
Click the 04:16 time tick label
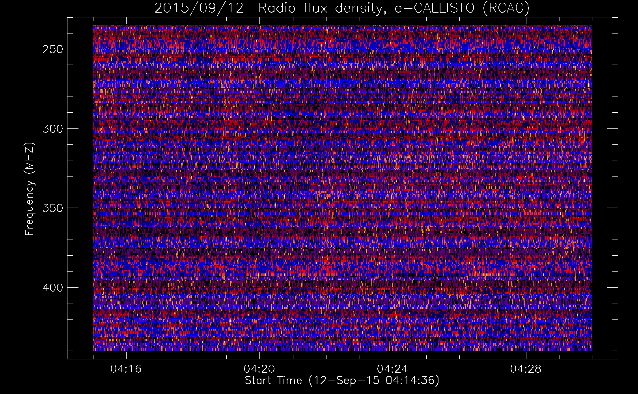pyautogui.click(x=126, y=369)
